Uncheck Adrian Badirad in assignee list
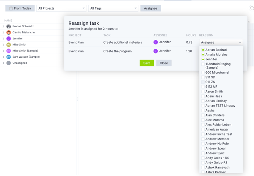 pos(203,50)
